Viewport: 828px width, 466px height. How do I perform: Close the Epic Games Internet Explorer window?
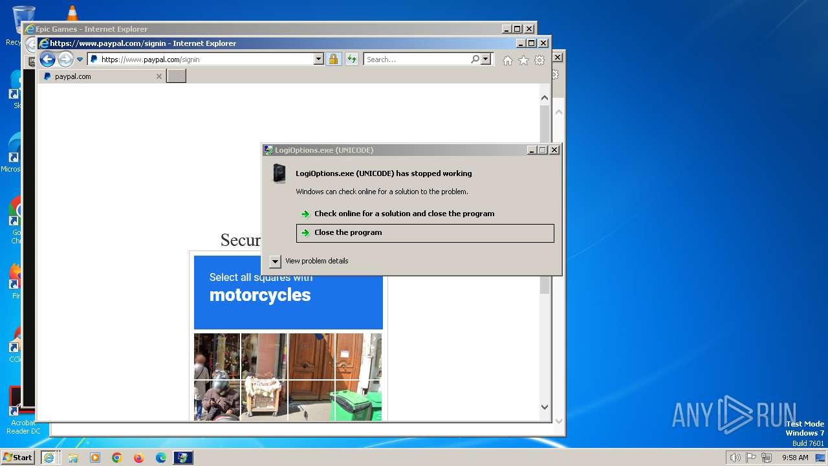click(528, 29)
